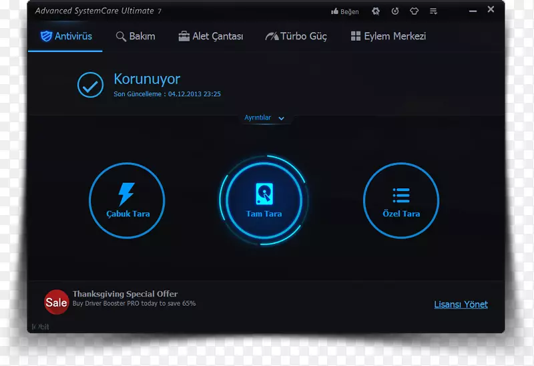Run a full scan using Tam Tara

264,200
